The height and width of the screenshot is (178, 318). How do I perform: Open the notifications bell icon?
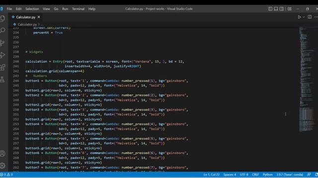(316, 175)
